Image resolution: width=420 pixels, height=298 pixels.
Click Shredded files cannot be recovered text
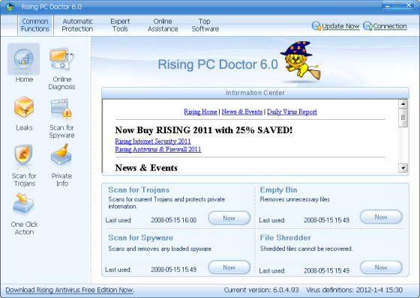[x=306, y=249]
